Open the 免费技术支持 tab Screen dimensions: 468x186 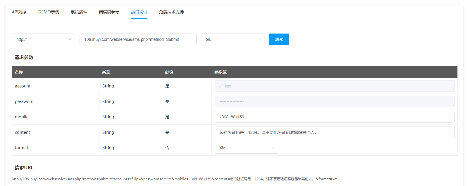click(x=171, y=12)
